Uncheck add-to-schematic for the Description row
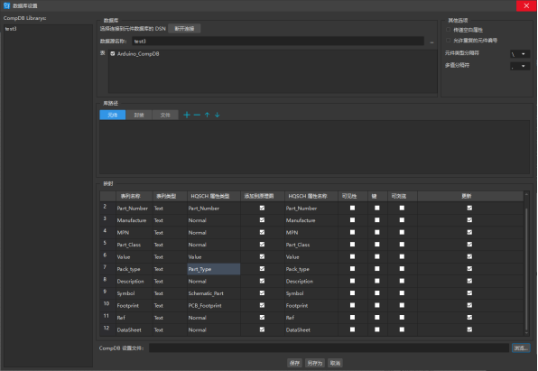This screenshot has height=371, width=538. 262,281
